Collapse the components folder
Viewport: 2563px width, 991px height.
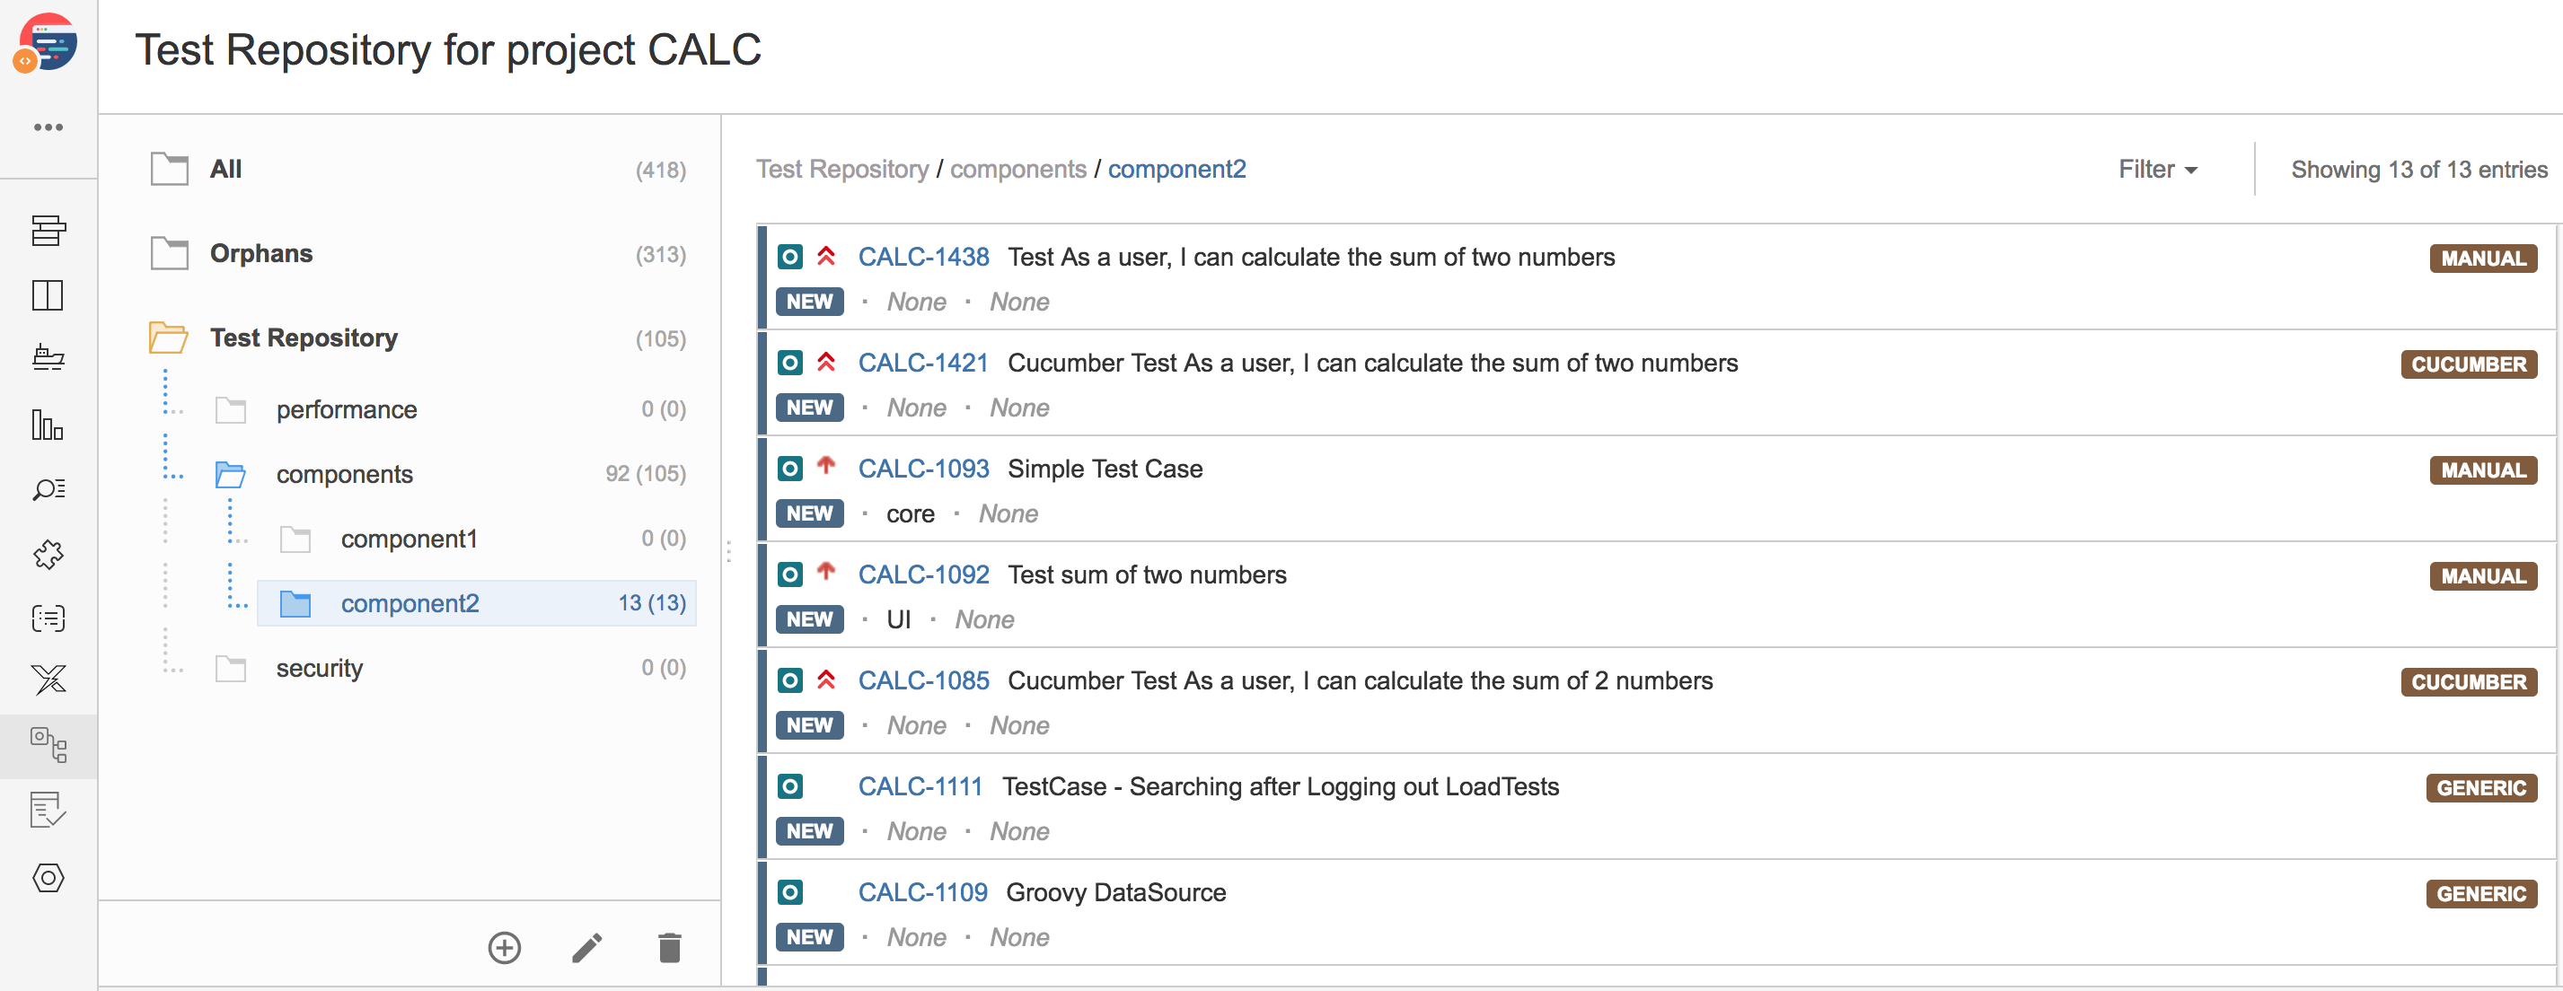pos(231,474)
